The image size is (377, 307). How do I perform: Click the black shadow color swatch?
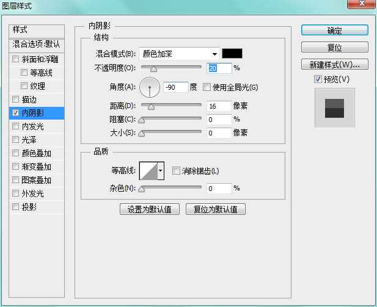[x=232, y=53]
